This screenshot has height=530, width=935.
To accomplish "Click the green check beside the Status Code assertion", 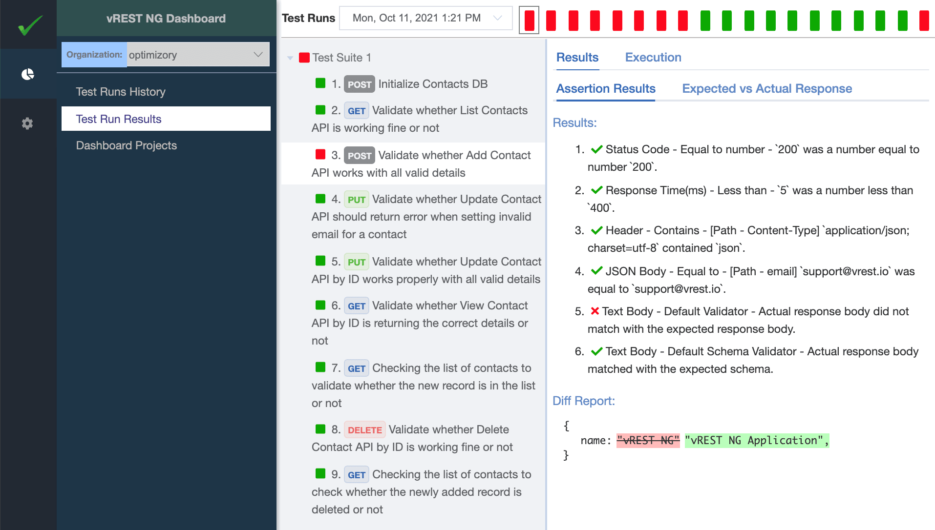I will 596,149.
